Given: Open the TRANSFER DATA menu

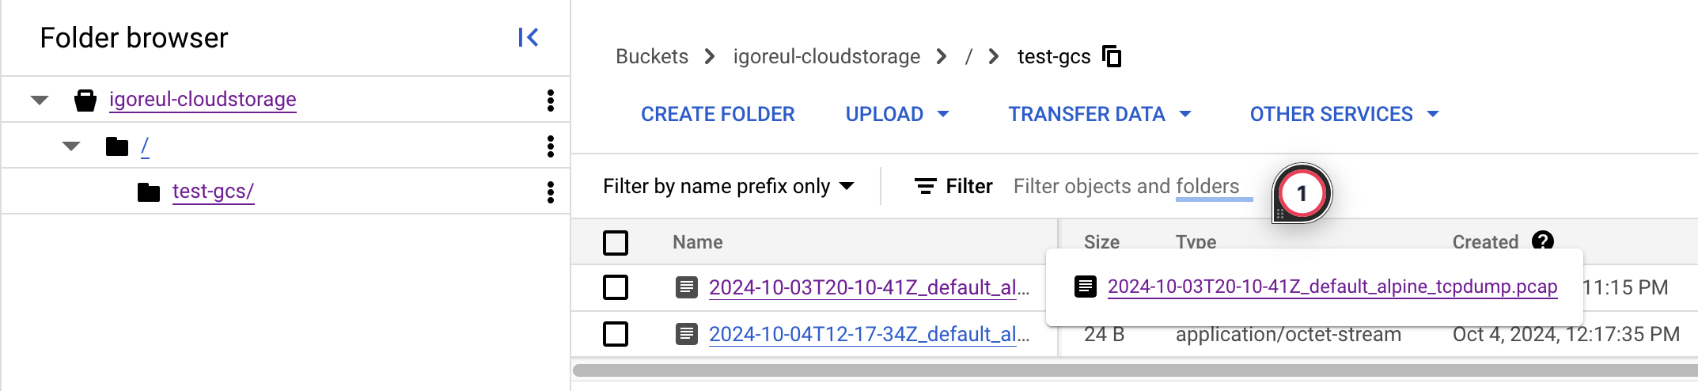Looking at the screenshot, I should [1099, 114].
